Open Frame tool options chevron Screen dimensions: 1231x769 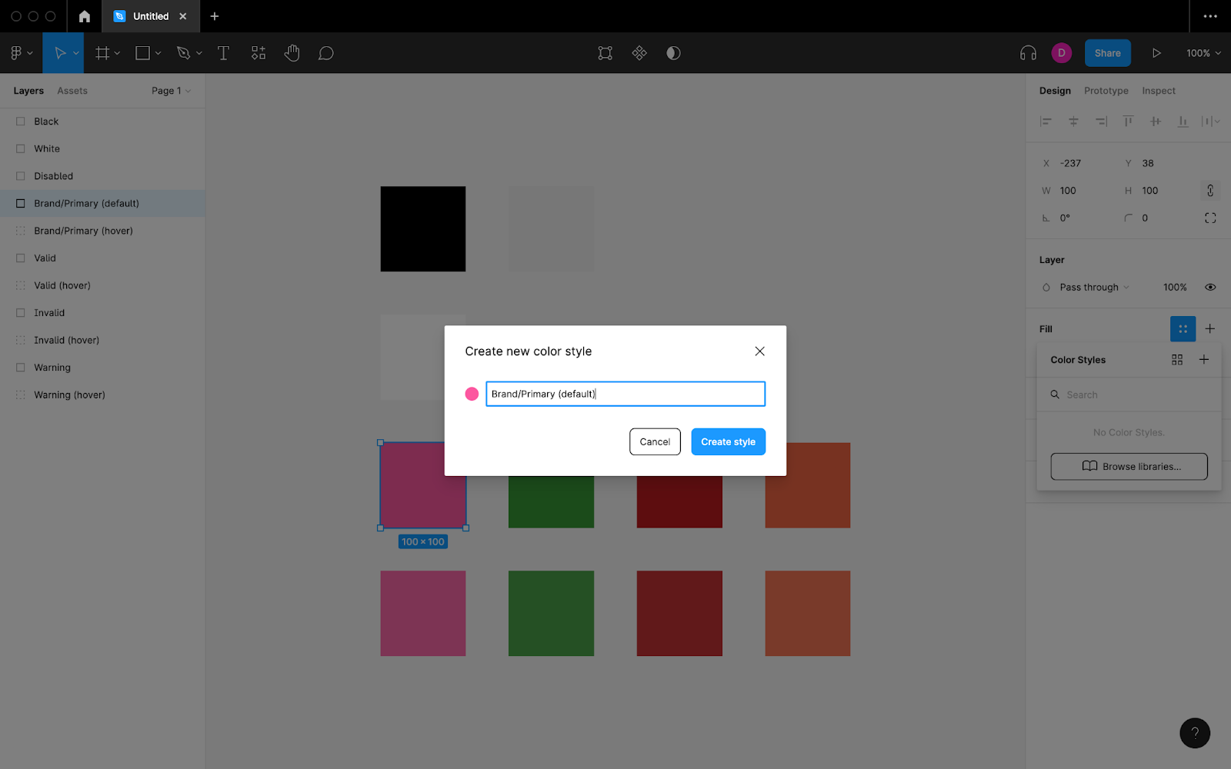pyautogui.click(x=117, y=53)
